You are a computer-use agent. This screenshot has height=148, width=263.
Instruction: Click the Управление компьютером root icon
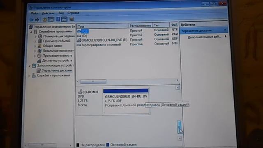pyautogui.click(x=31, y=27)
